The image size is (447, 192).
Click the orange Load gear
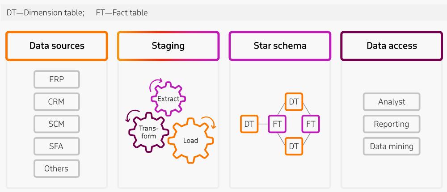[190, 140]
